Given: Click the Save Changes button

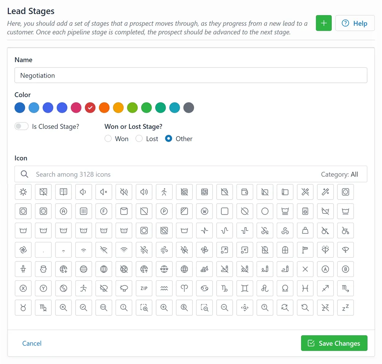Looking at the screenshot, I should pos(334,343).
